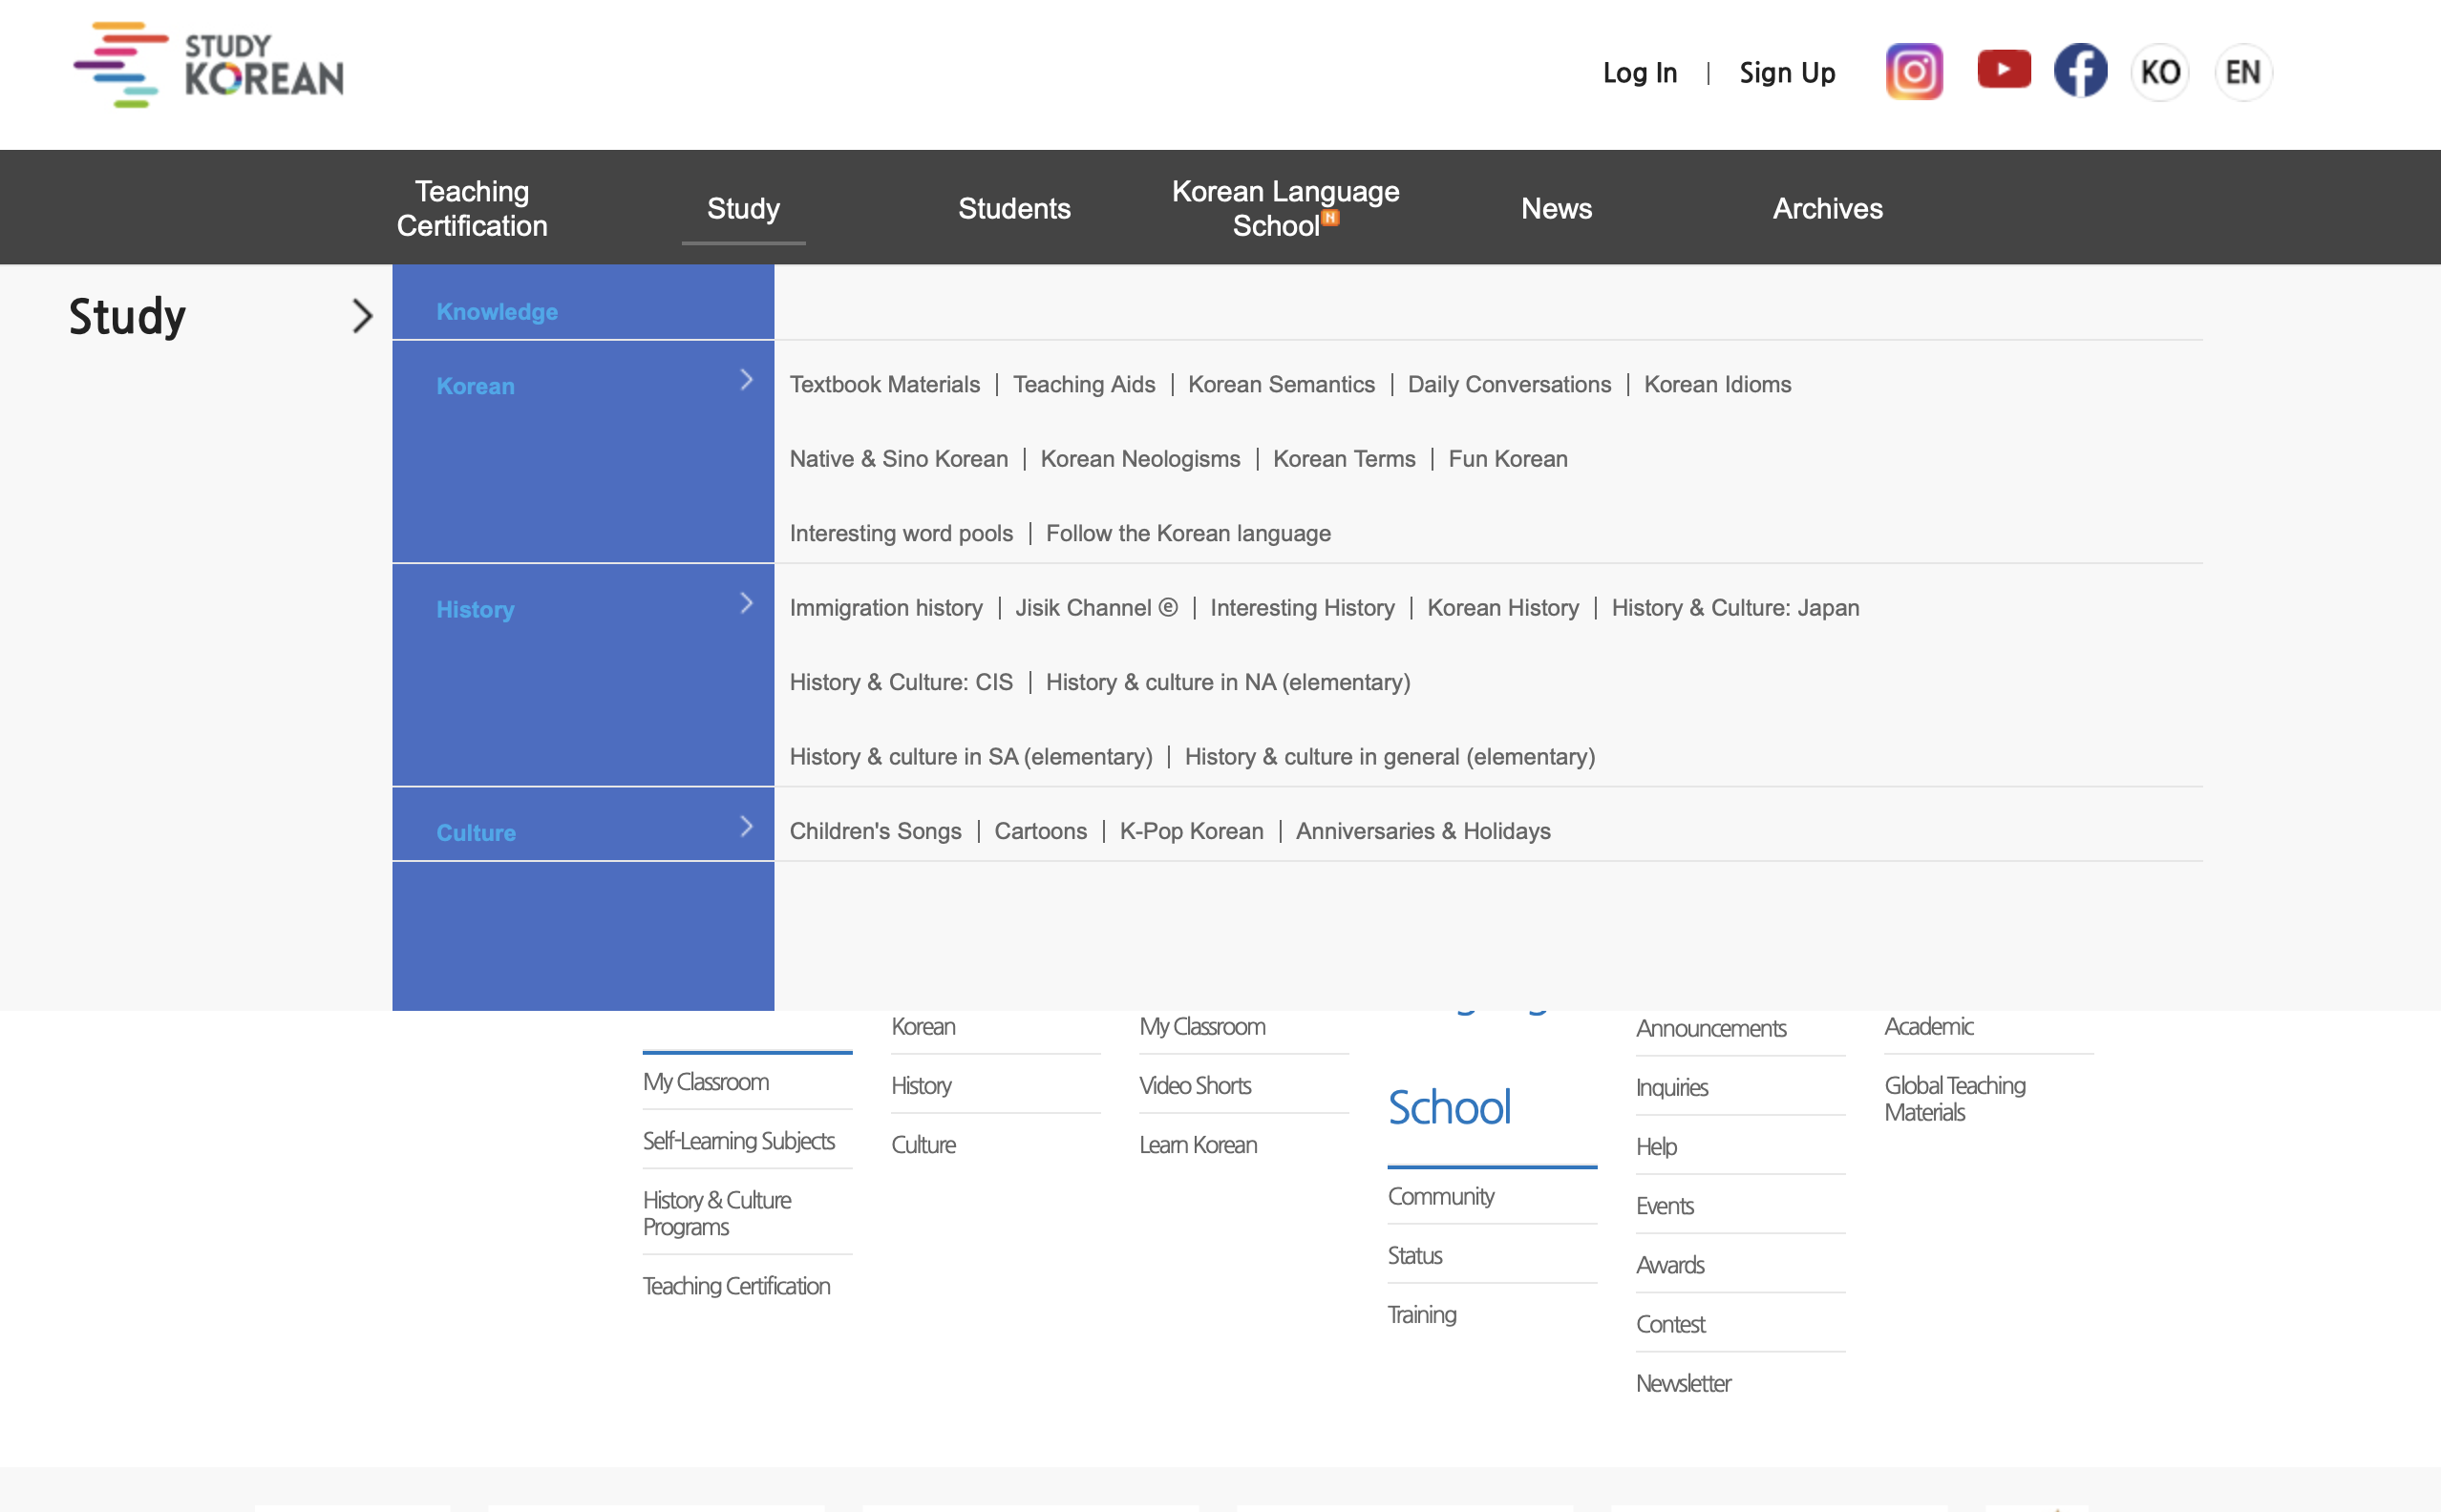Expand the Korean submenu chevron
2441x1512 pixels.
(x=745, y=380)
